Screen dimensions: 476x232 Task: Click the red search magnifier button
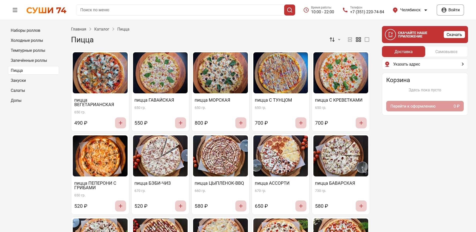[x=289, y=10]
